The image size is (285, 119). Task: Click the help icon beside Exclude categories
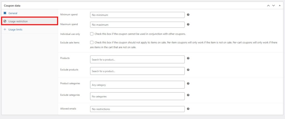coord(188,95)
